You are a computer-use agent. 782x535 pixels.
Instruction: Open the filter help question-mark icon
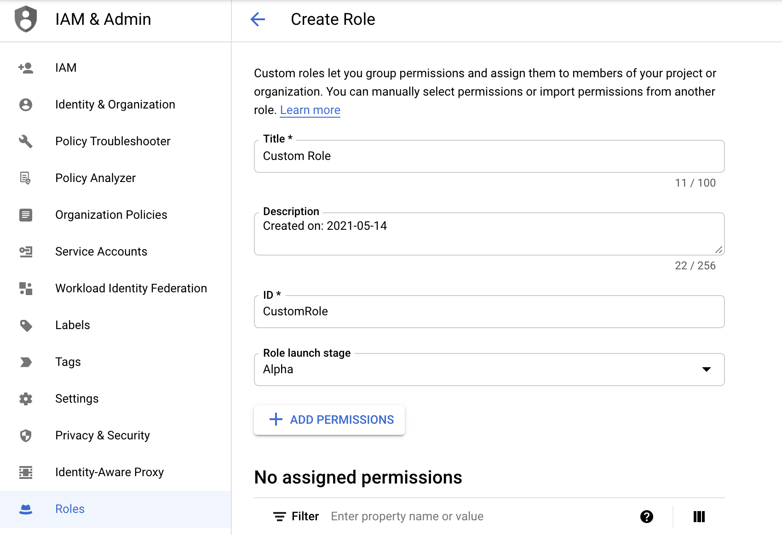[x=647, y=517]
